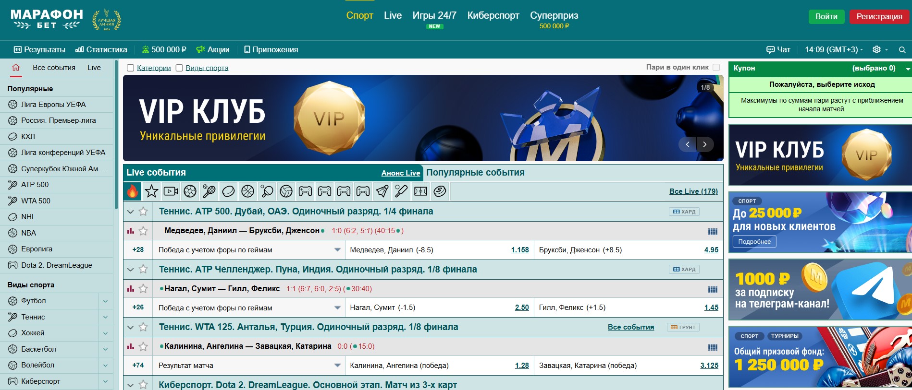The height and width of the screenshot is (390, 912).
Task: Open market dropdown for Нагал — Гилл match
Action: point(337,307)
